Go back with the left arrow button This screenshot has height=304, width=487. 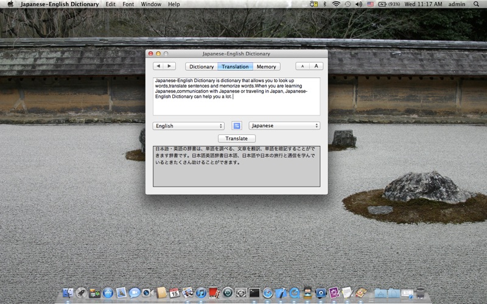pos(159,66)
